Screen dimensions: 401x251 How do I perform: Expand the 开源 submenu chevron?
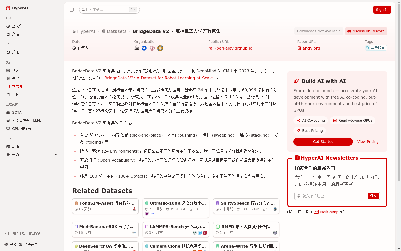click(56, 155)
